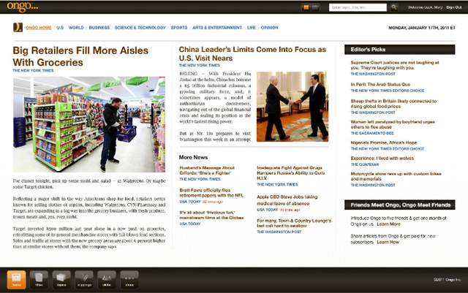The height and width of the screenshot is (293, 468).
Task: Click the grocery store aisle photo
Action: [89, 124]
